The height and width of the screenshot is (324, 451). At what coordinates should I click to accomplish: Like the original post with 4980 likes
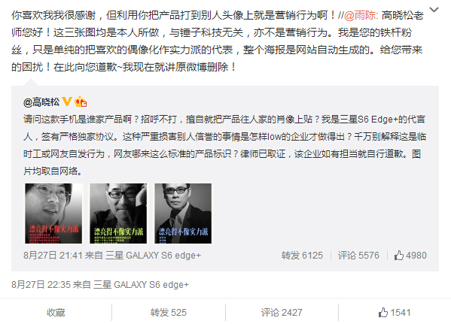410,256
